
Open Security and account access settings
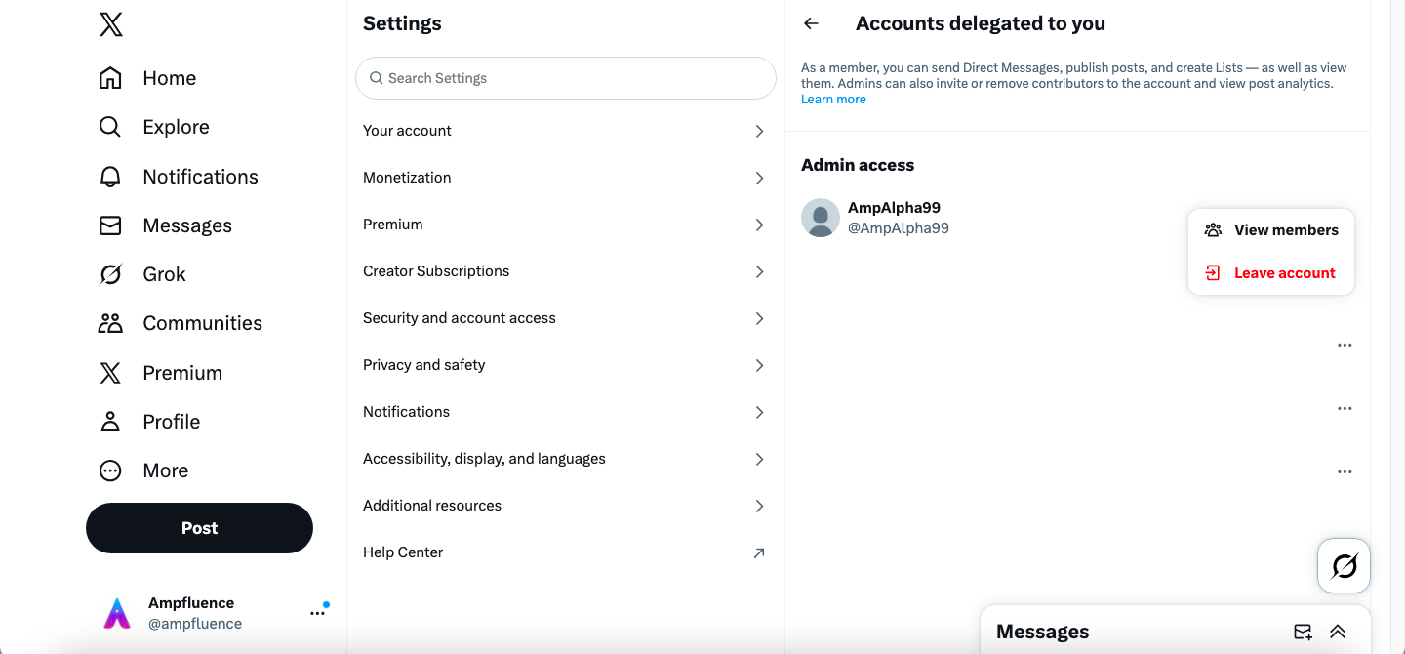click(564, 318)
